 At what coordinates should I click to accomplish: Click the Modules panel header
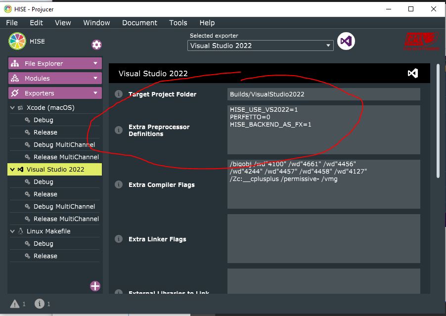click(55, 78)
